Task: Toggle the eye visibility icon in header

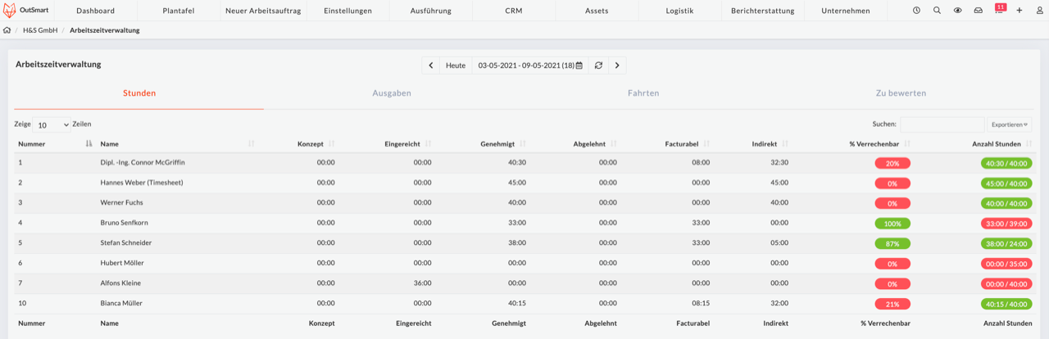Action: 957,11
